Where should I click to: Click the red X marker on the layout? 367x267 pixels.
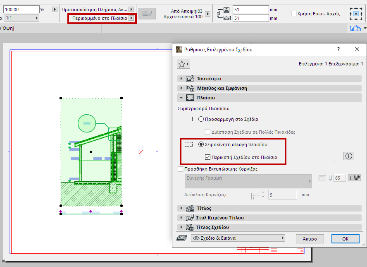[141, 152]
